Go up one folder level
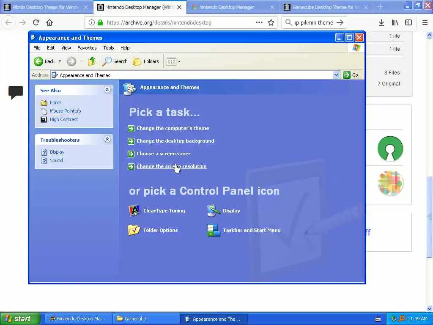This screenshot has width=433, height=325. 92,61
